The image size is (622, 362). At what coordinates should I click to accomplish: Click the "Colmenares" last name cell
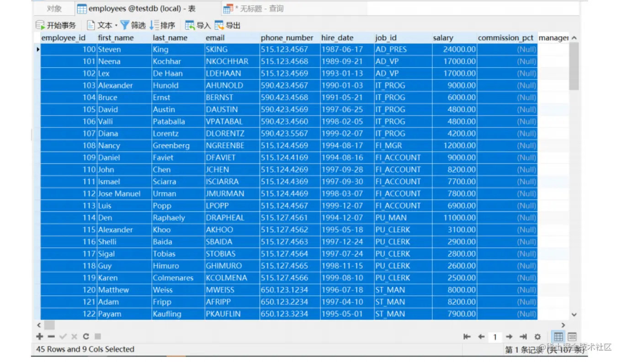pos(178,278)
